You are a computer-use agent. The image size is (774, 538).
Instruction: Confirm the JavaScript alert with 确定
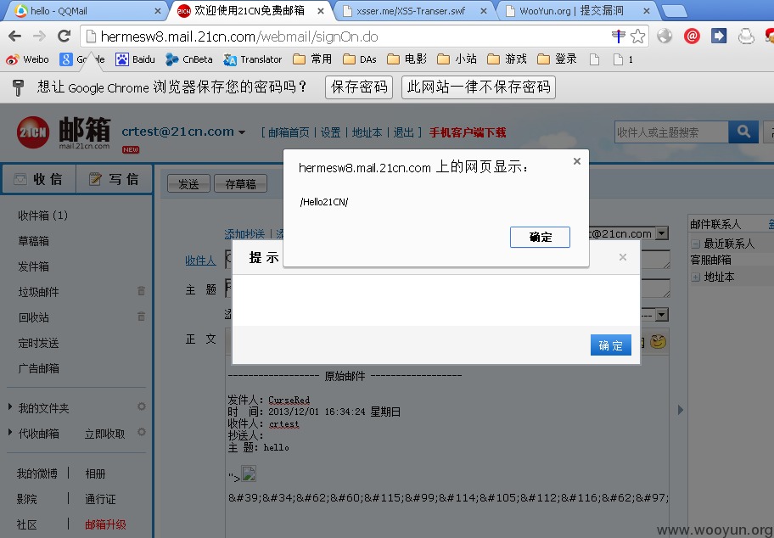pyautogui.click(x=540, y=237)
